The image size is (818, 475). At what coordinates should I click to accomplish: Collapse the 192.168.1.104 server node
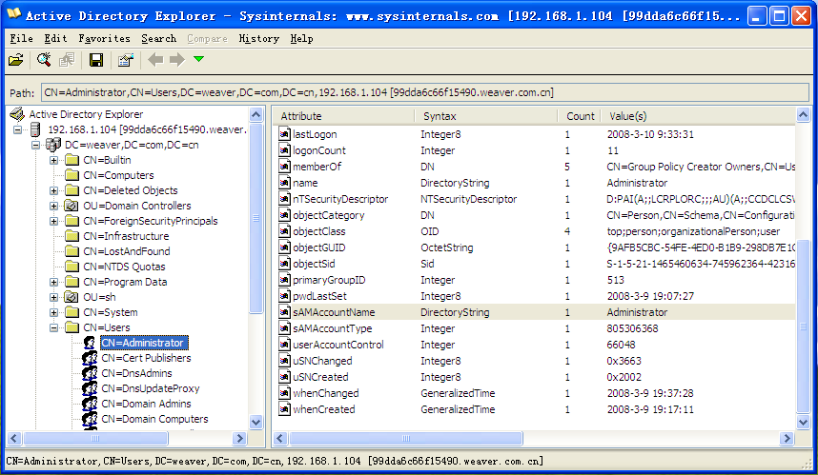coord(18,129)
